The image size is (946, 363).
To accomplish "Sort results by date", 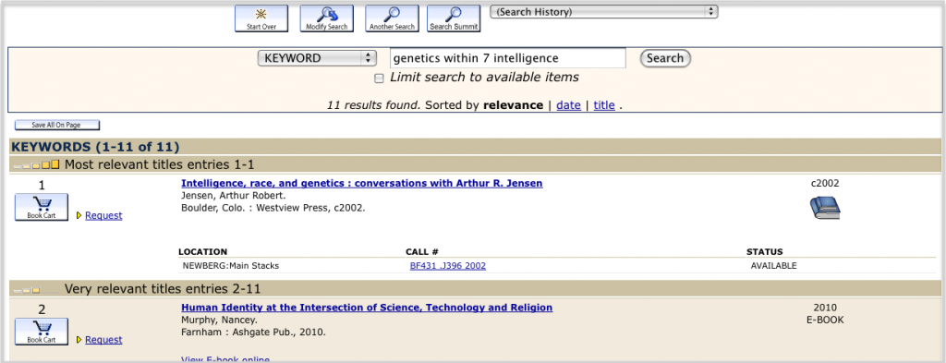I will click(x=568, y=105).
